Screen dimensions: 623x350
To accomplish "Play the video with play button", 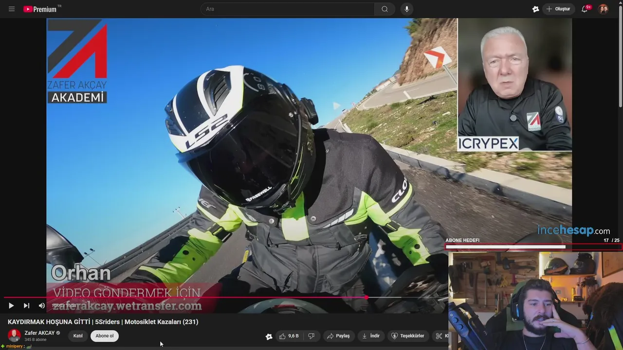I will click(x=11, y=305).
